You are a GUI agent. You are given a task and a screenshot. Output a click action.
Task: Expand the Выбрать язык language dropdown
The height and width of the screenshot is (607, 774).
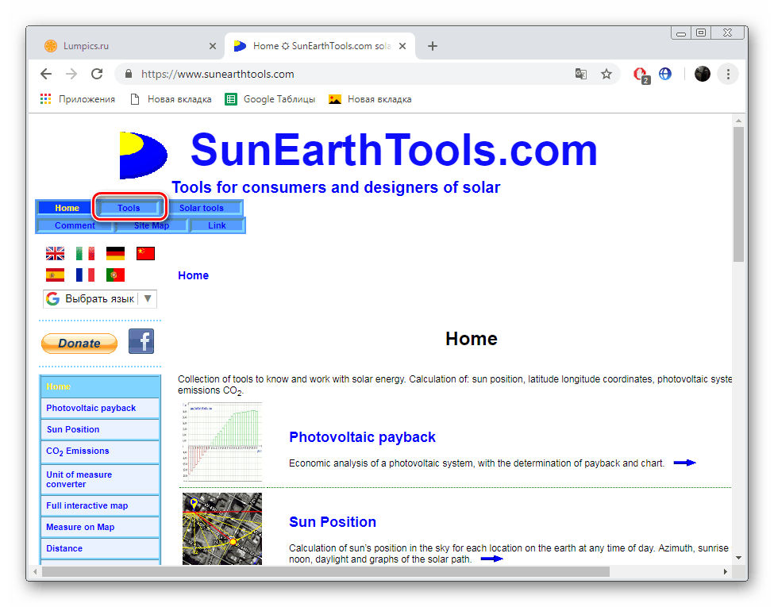pyautogui.click(x=100, y=299)
